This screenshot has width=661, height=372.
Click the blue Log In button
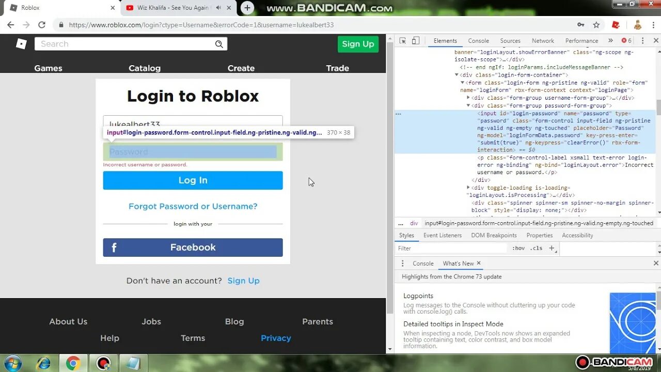(x=193, y=180)
